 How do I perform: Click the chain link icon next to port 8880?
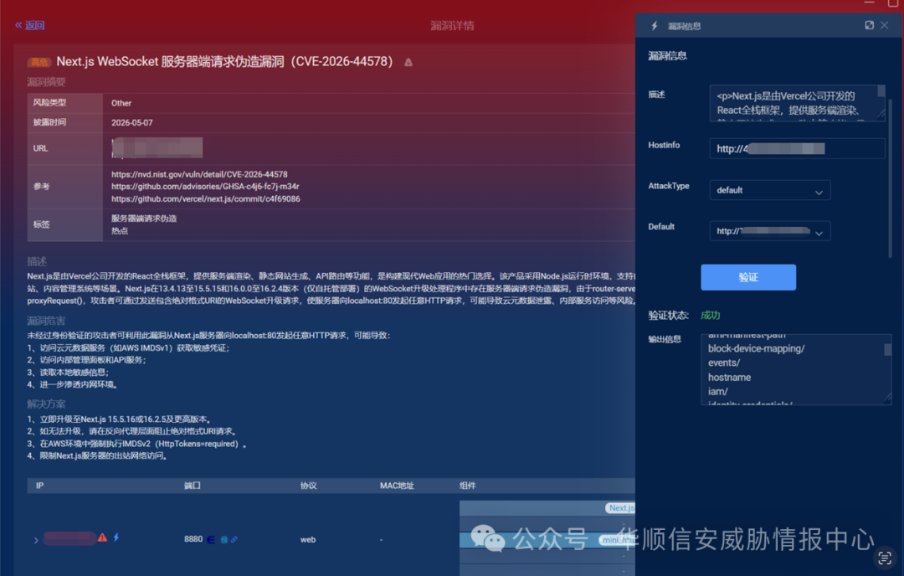click(234, 540)
